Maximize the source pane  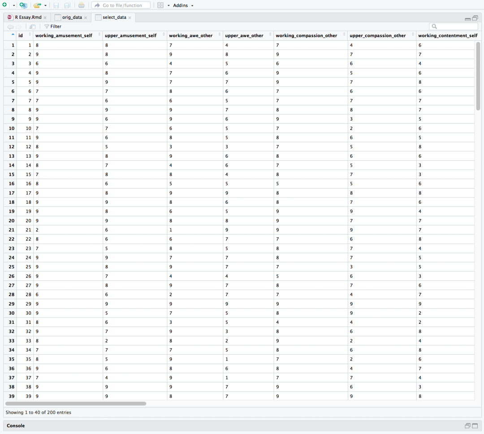click(x=475, y=18)
